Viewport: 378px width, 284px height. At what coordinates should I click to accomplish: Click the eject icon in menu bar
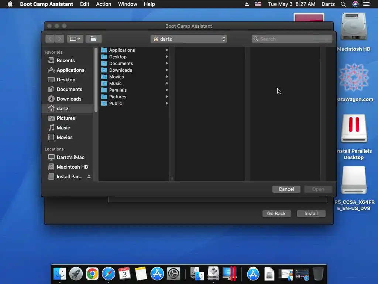pos(247,4)
